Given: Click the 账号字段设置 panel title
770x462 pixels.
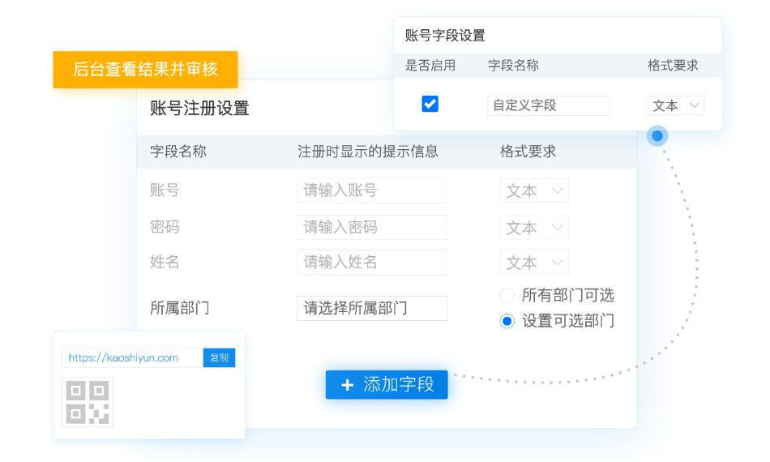Looking at the screenshot, I should (445, 36).
